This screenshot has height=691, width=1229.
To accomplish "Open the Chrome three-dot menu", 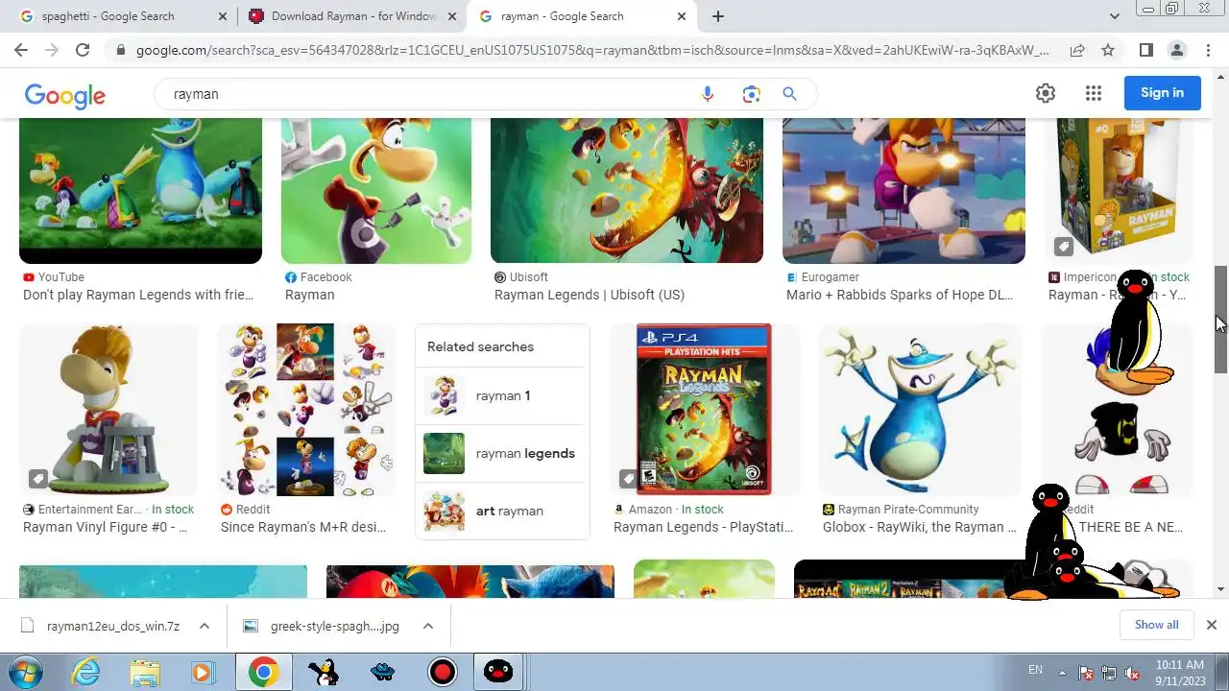I will [1208, 50].
